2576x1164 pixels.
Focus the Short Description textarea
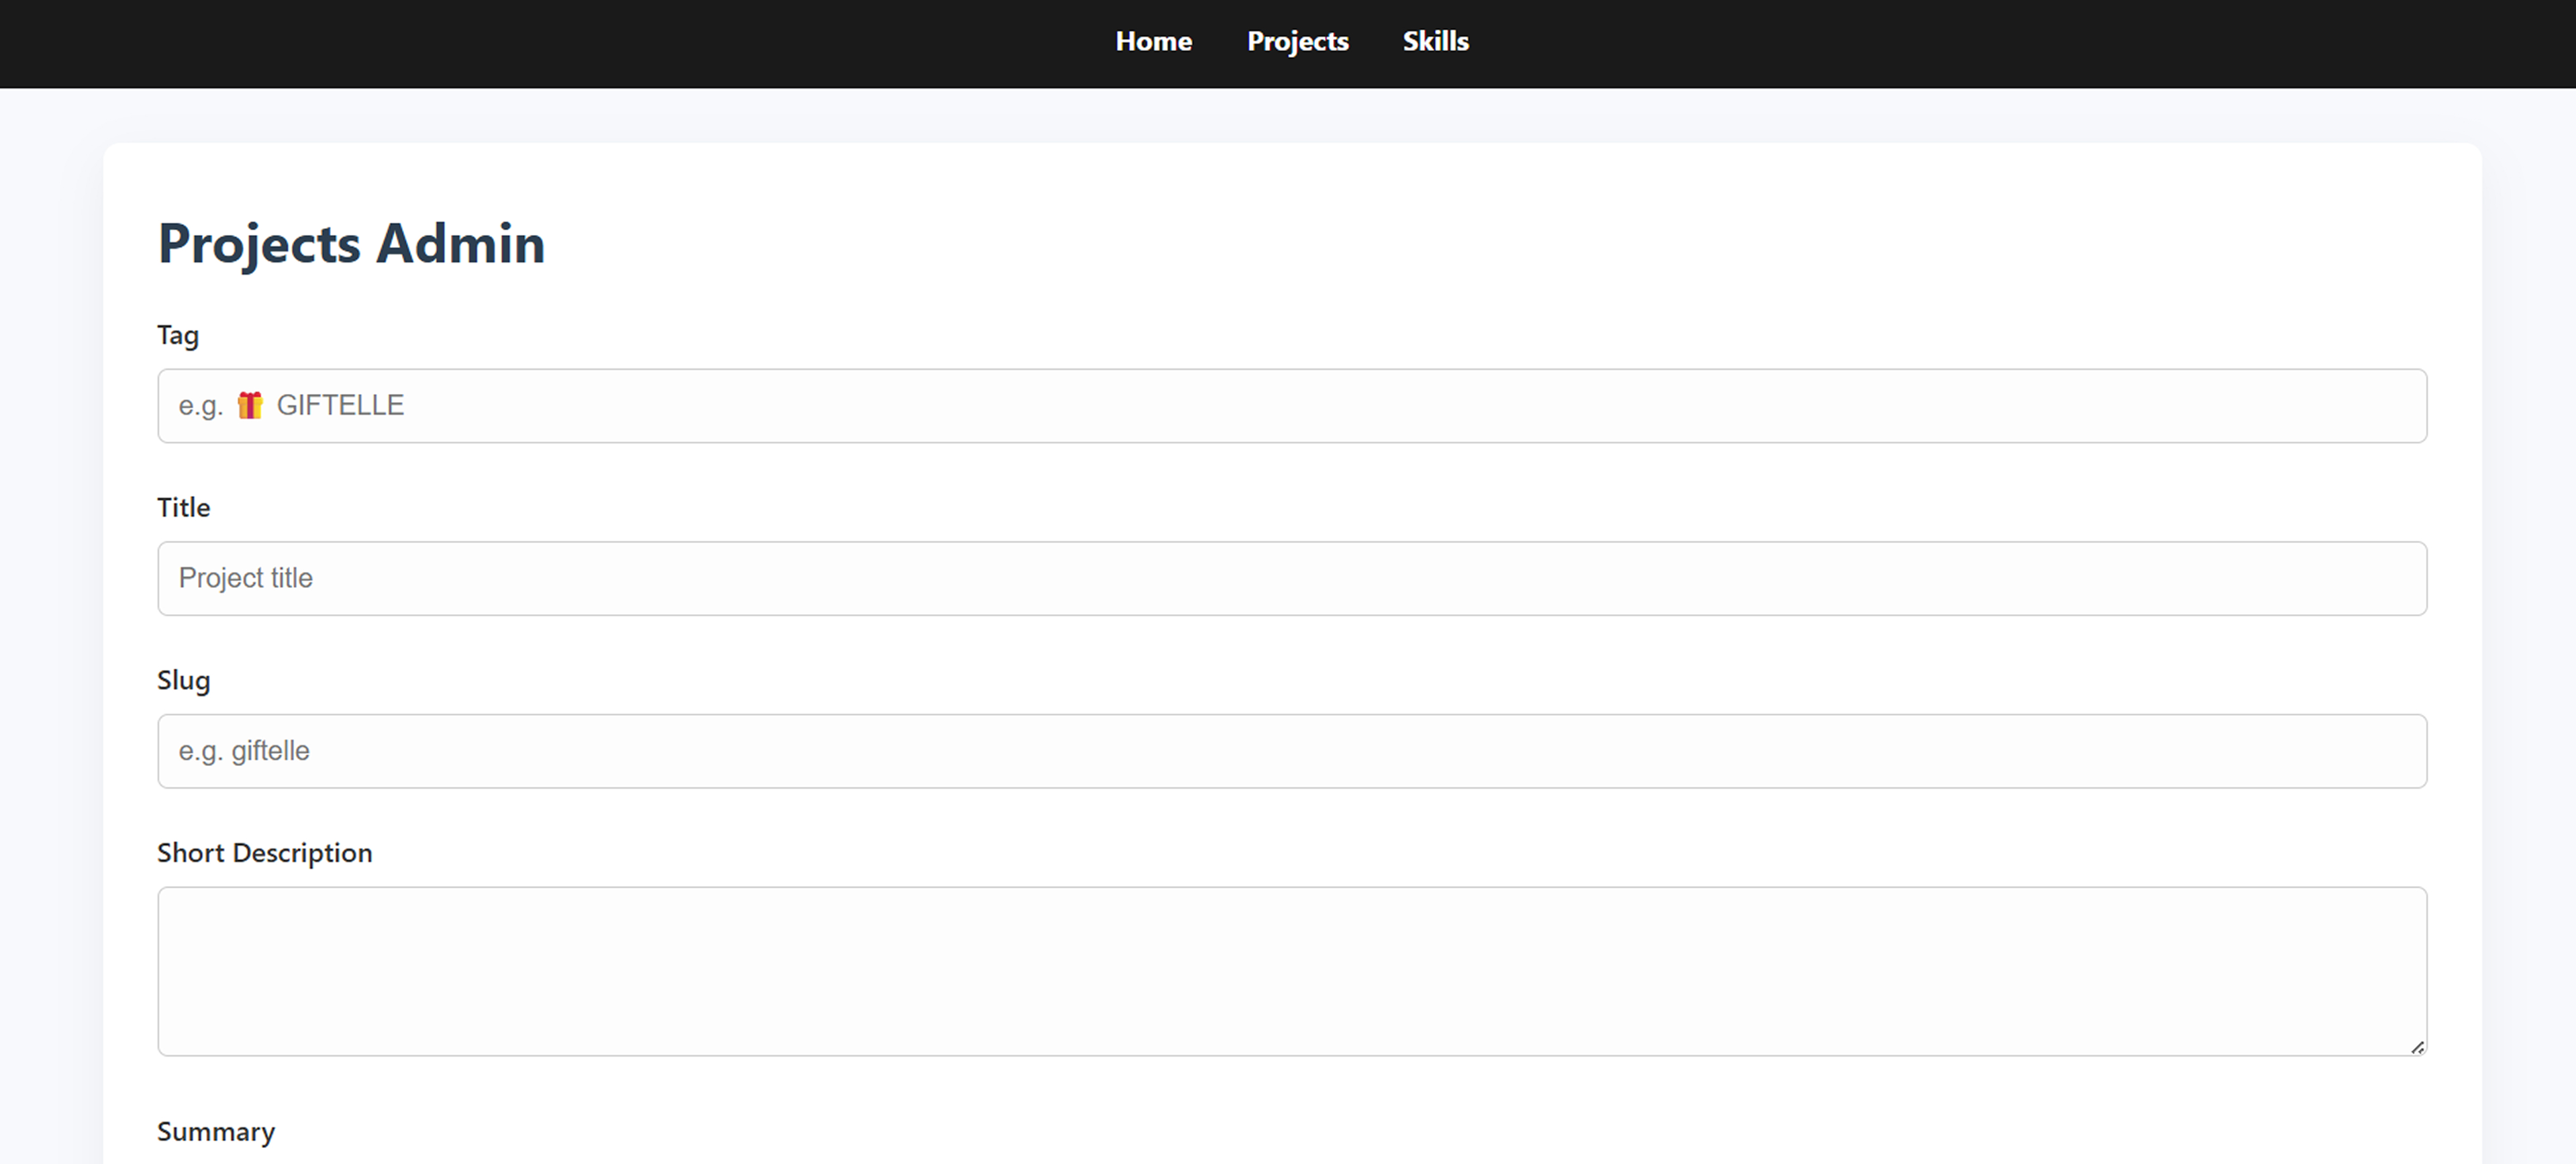click(x=1291, y=971)
